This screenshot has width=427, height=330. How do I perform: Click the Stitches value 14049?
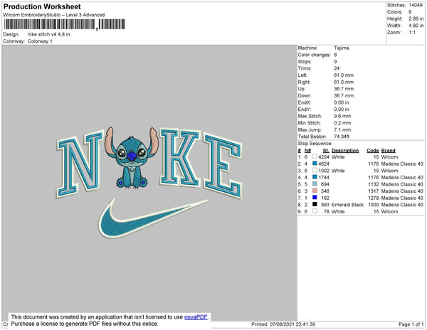click(x=416, y=5)
